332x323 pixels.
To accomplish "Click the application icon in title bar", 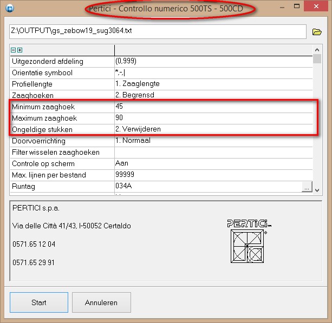I will point(10,8).
